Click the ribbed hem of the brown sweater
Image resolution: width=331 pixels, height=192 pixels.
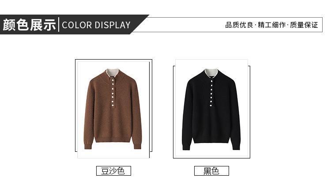(x=113, y=139)
